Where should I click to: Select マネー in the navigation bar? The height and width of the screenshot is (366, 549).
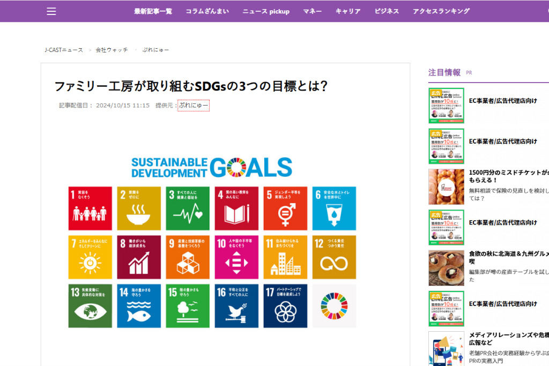[x=313, y=11]
